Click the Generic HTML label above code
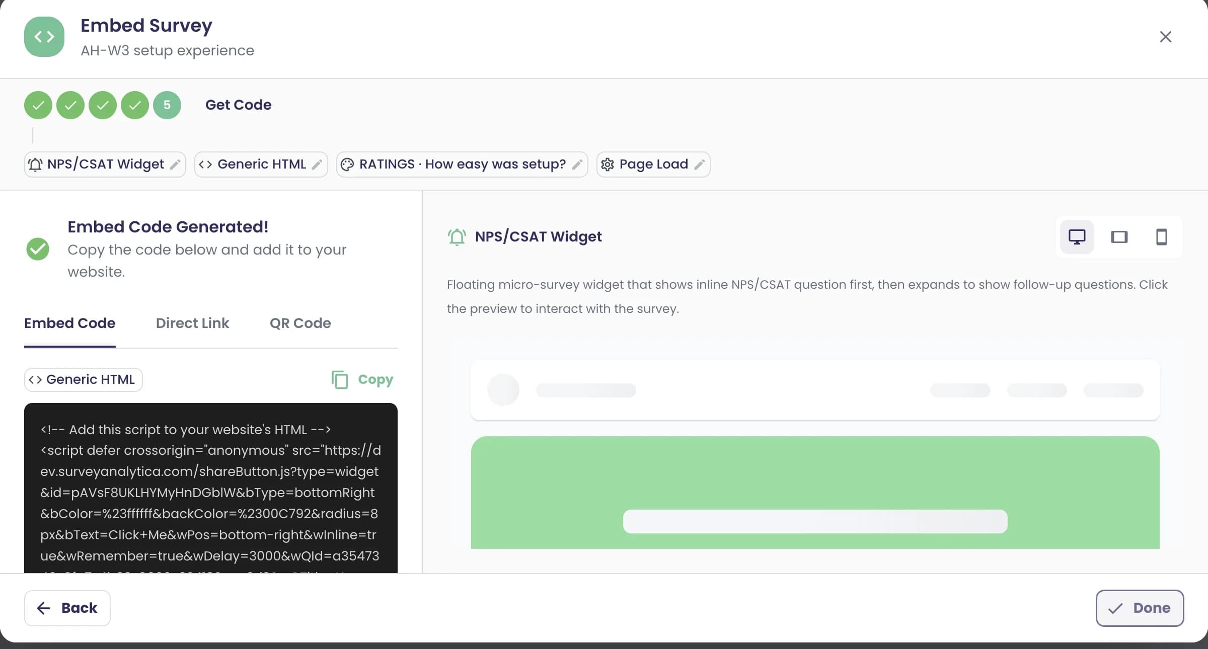The width and height of the screenshot is (1208, 649). click(84, 380)
